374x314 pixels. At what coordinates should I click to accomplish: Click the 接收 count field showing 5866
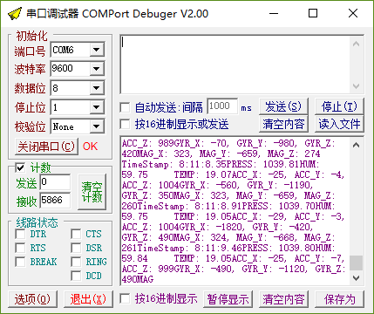pyautogui.click(x=55, y=200)
